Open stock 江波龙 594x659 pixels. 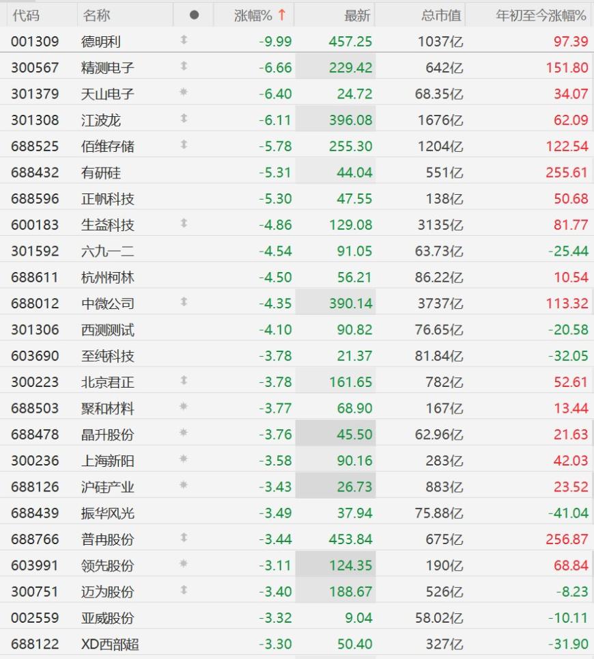click(x=101, y=120)
